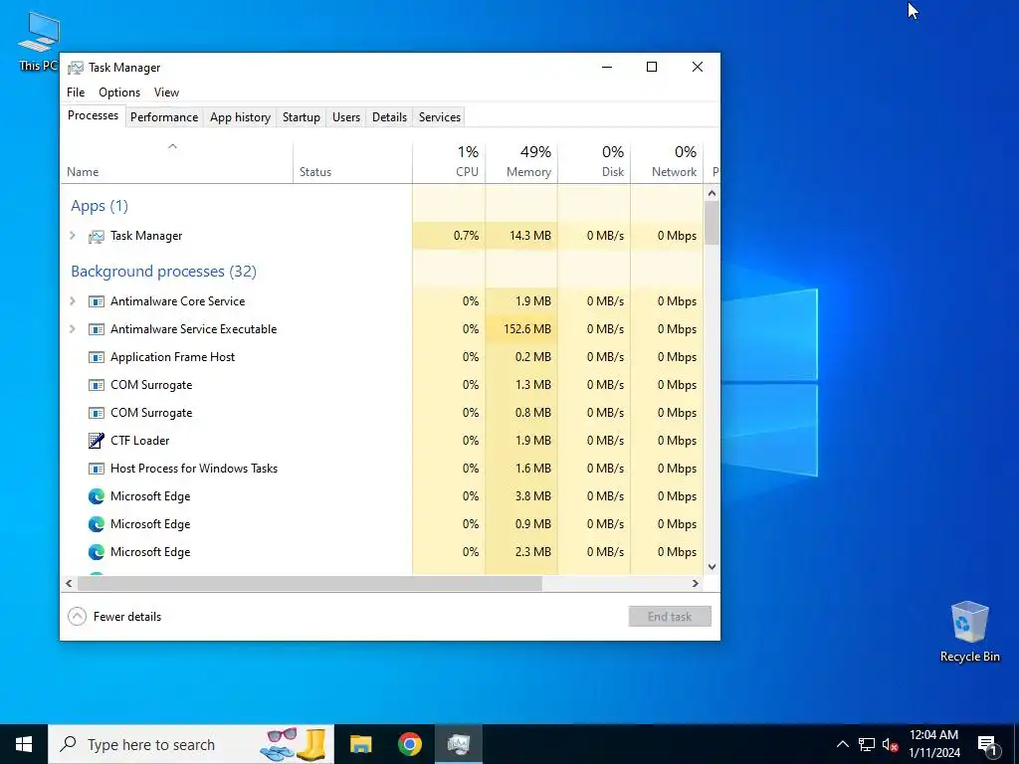
Task: Select the Processes tab
Action: point(93,115)
